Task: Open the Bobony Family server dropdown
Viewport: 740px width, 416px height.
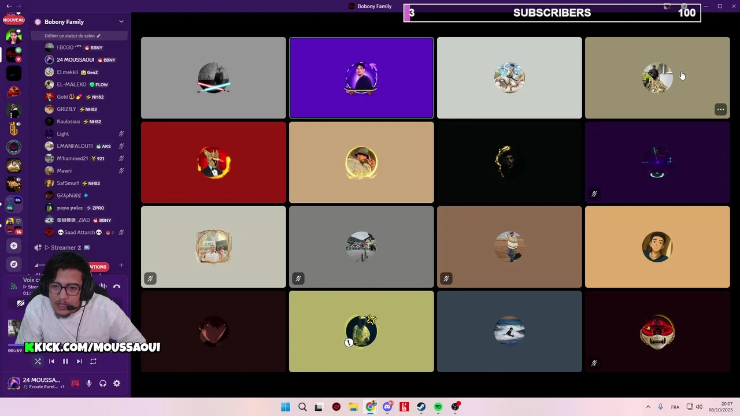Action: (x=121, y=22)
